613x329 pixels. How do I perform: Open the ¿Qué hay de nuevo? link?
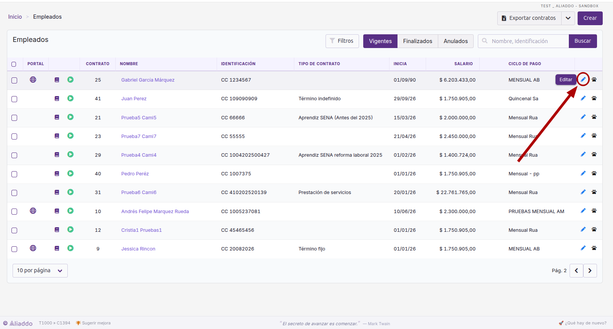tap(583, 323)
